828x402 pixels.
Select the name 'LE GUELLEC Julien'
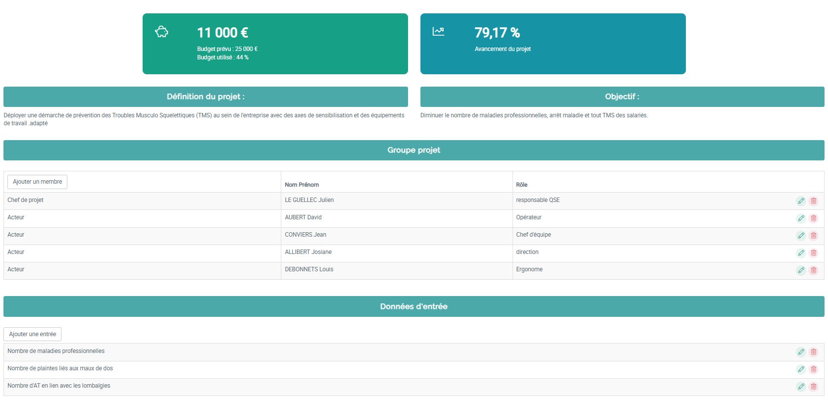tap(309, 200)
